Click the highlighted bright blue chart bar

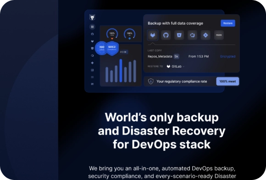[121, 71]
